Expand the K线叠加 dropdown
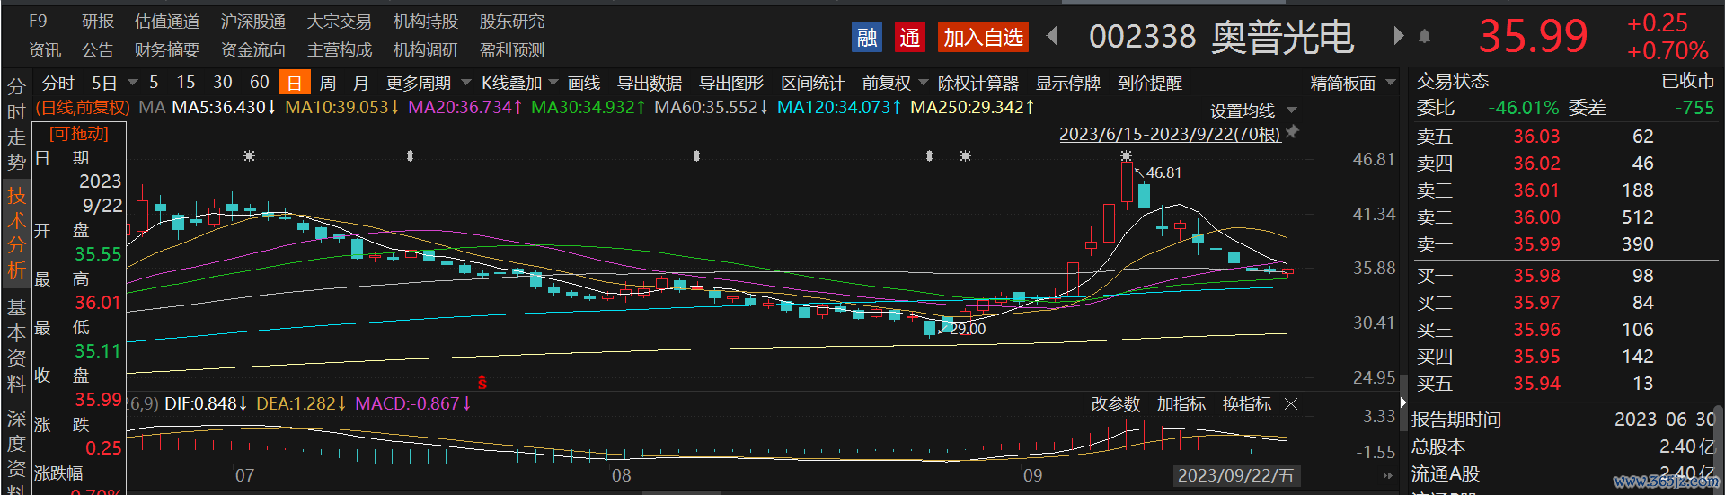Screen dimensions: 1725x495 point(553,83)
